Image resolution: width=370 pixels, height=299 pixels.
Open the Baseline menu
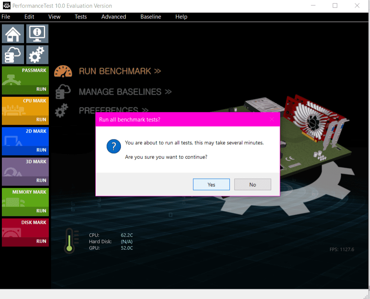tap(151, 17)
